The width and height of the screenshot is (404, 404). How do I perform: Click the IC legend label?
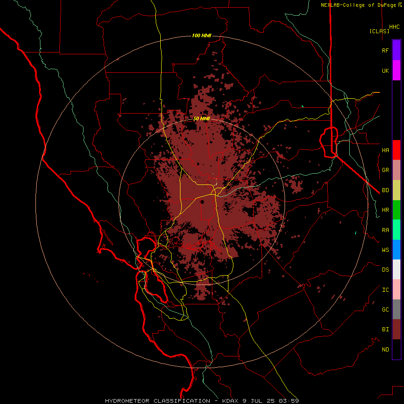tap(385, 290)
